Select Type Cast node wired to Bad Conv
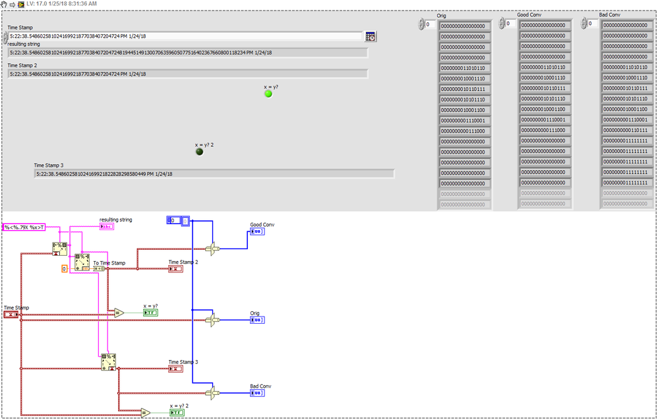This screenshot has height=420, width=658. coord(213,393)
